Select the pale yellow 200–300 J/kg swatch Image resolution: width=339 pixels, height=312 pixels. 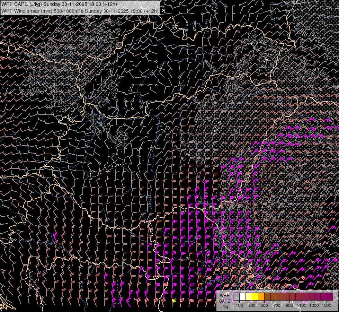(x=249, y=297)
